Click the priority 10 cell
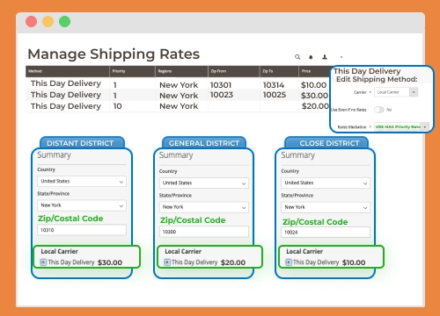This screenshot has height=316, width=440. click(118, 106)
